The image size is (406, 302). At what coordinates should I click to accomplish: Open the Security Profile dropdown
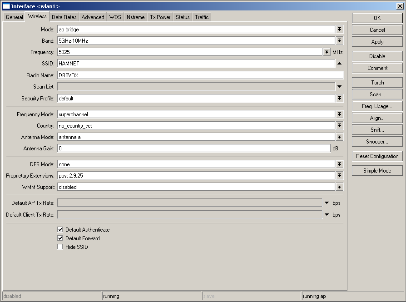[339, 99]
